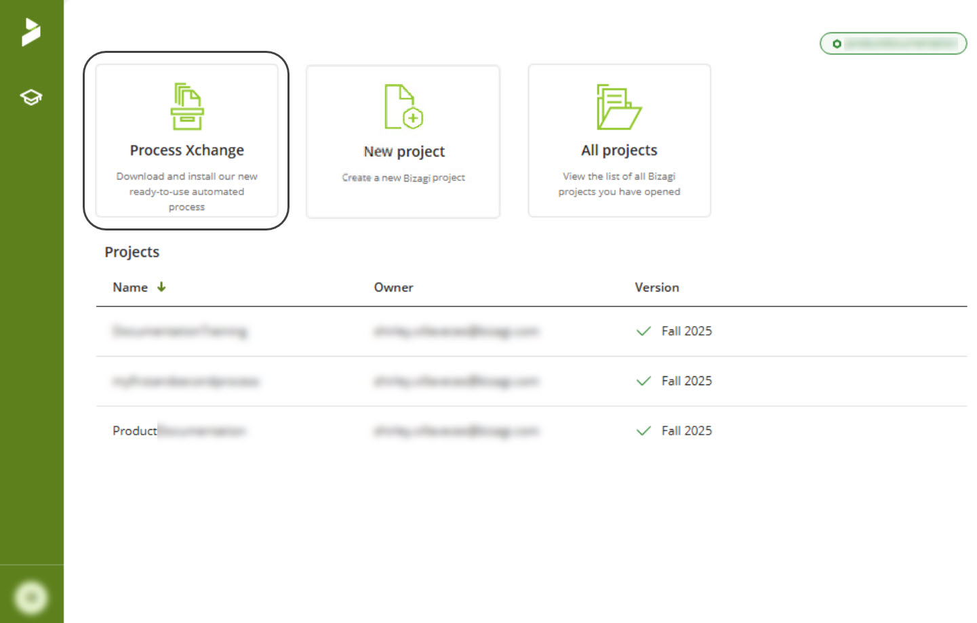Open the All projects card title
The image size is (977, 623).
coord(619,150)
